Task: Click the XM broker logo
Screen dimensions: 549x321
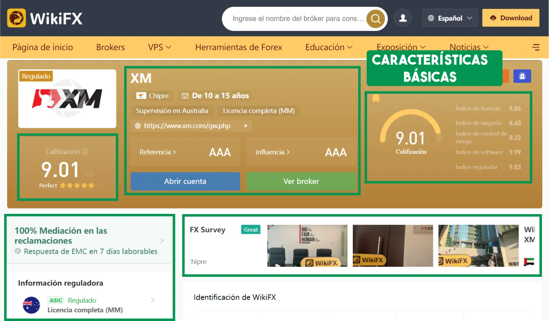Action: tap(67, 99)
